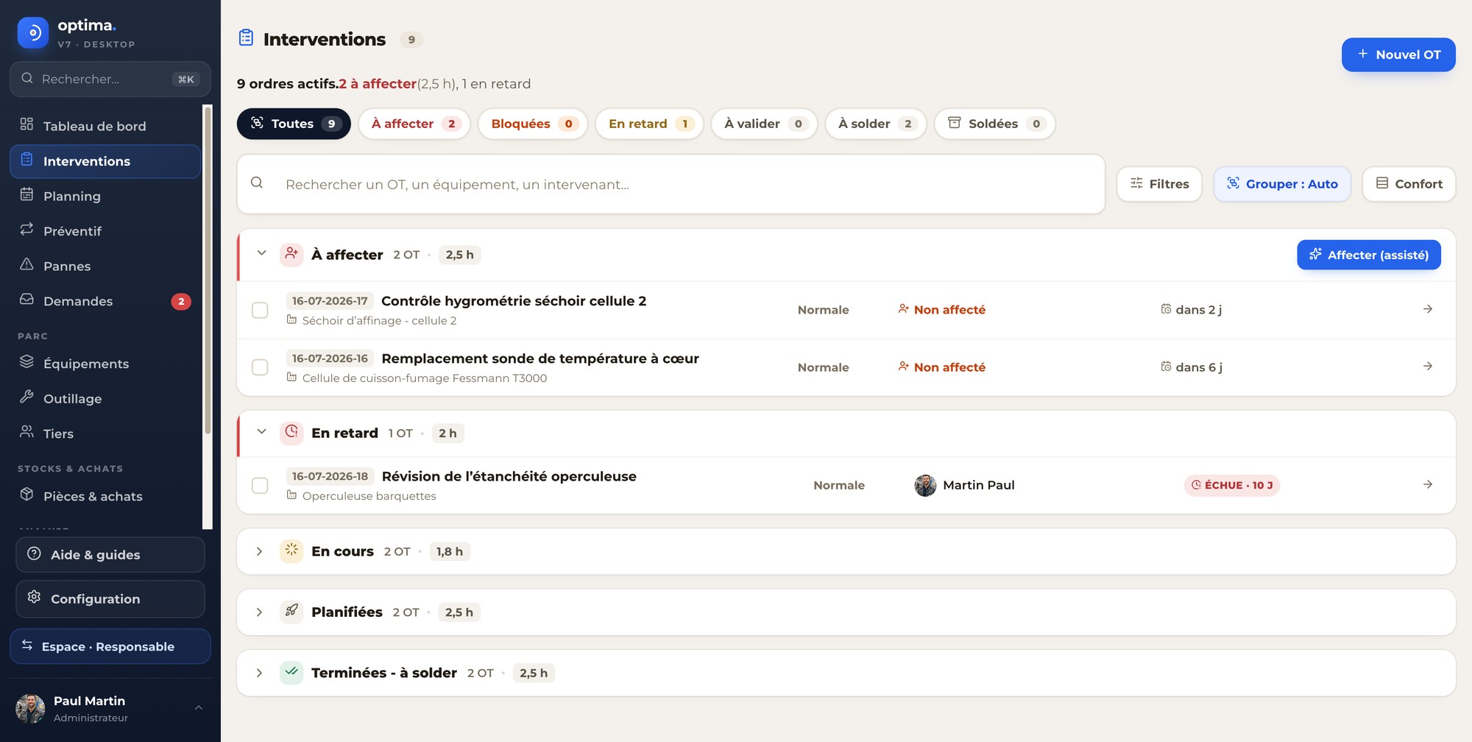The height and width of the screenshot is (742, 1472).
Task: Check the Contrôle hygrométrie séchoir cellule 2 box
Action: (x=260, y=310)
